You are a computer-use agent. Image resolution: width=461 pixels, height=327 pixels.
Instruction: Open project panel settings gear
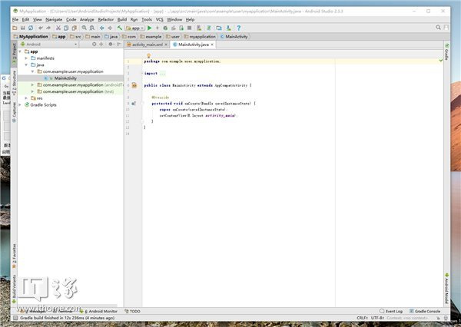(x=110, y=45)
